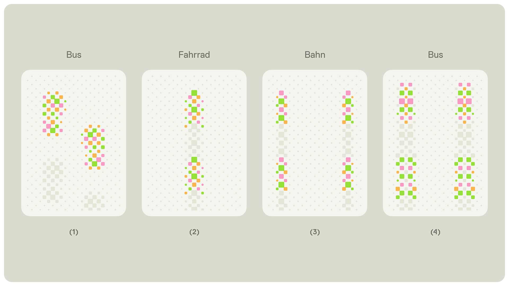509x286 pixels.
Task: Click the lower colored motif in Fahrrad card
Action: point(194,176)
